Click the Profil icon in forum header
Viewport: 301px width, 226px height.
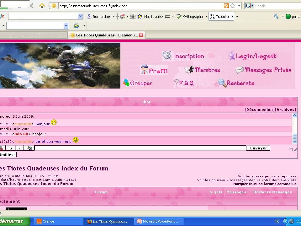[x=145, y=70]
